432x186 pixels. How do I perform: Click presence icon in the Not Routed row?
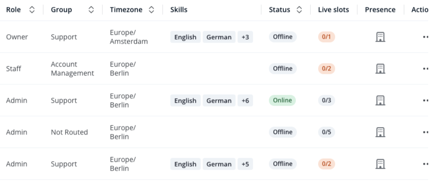(x=380, y=132)
